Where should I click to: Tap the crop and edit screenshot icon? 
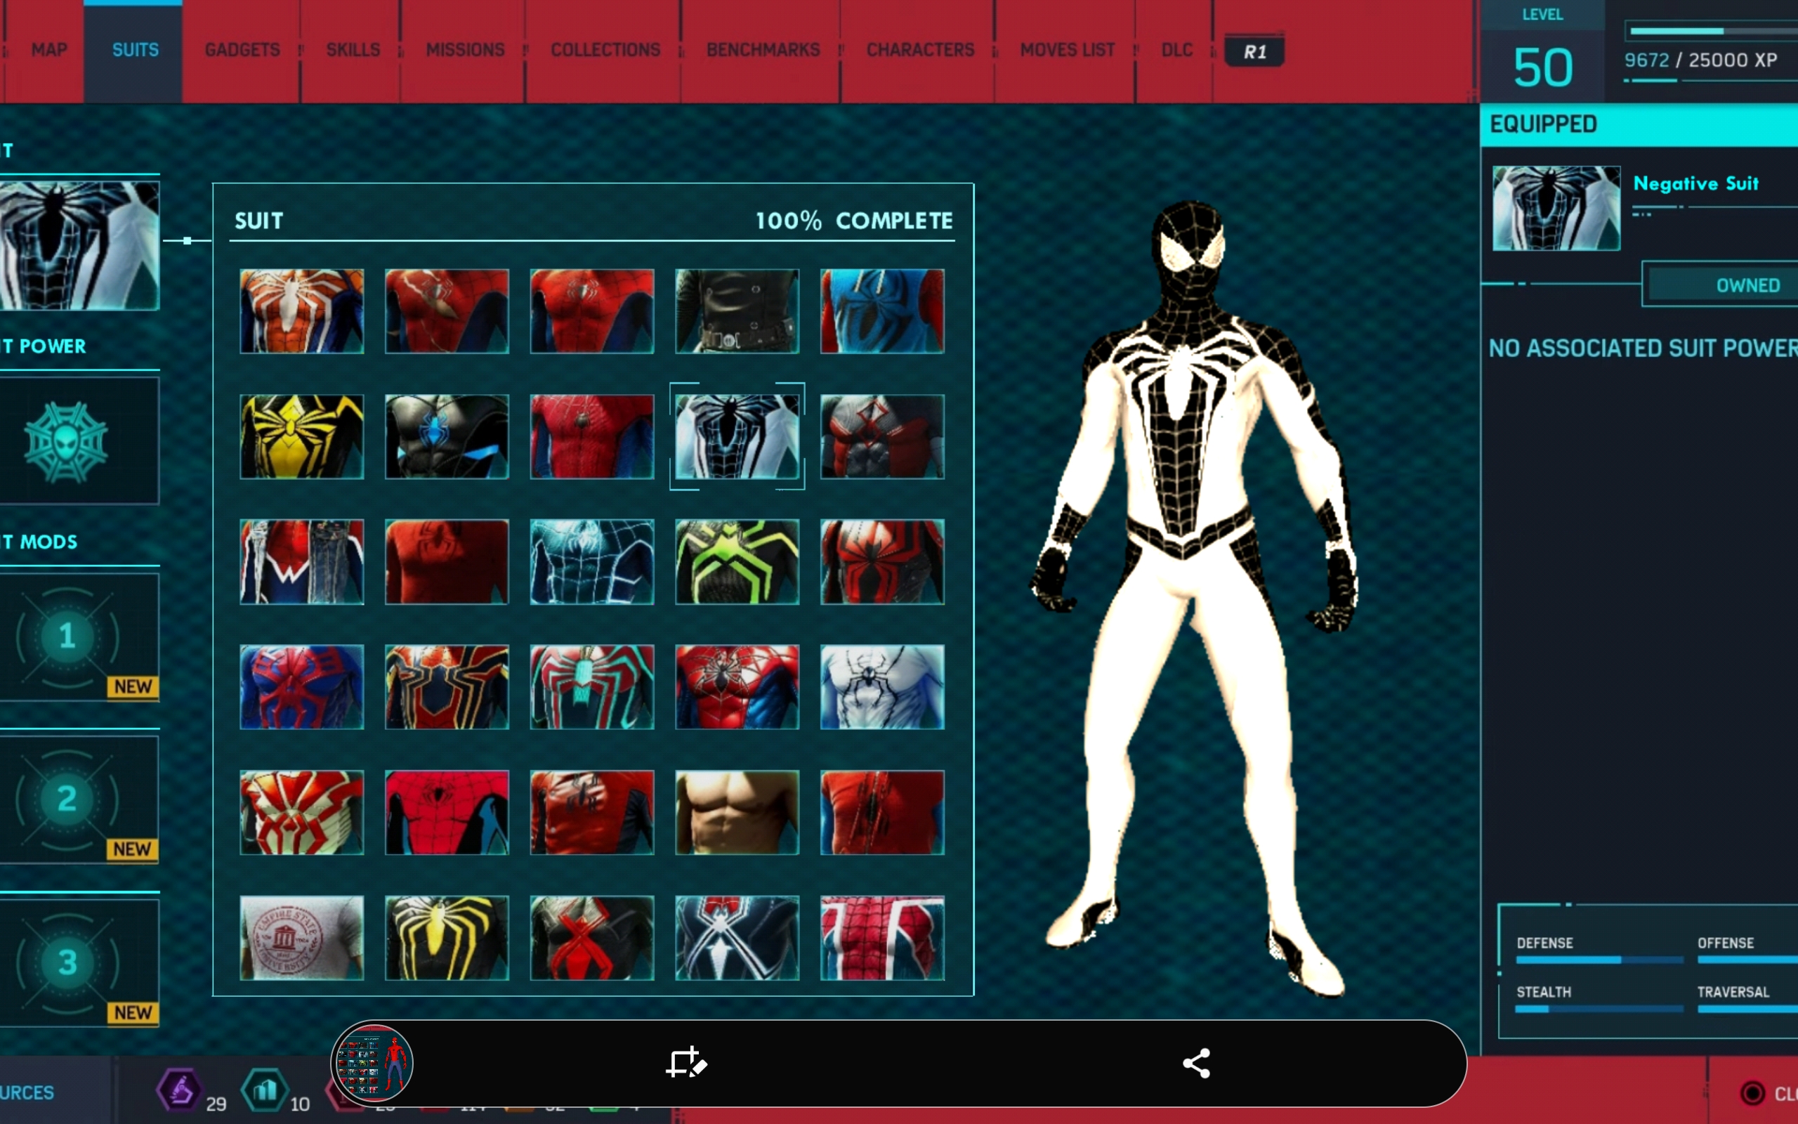click(x=685, y=1063)
